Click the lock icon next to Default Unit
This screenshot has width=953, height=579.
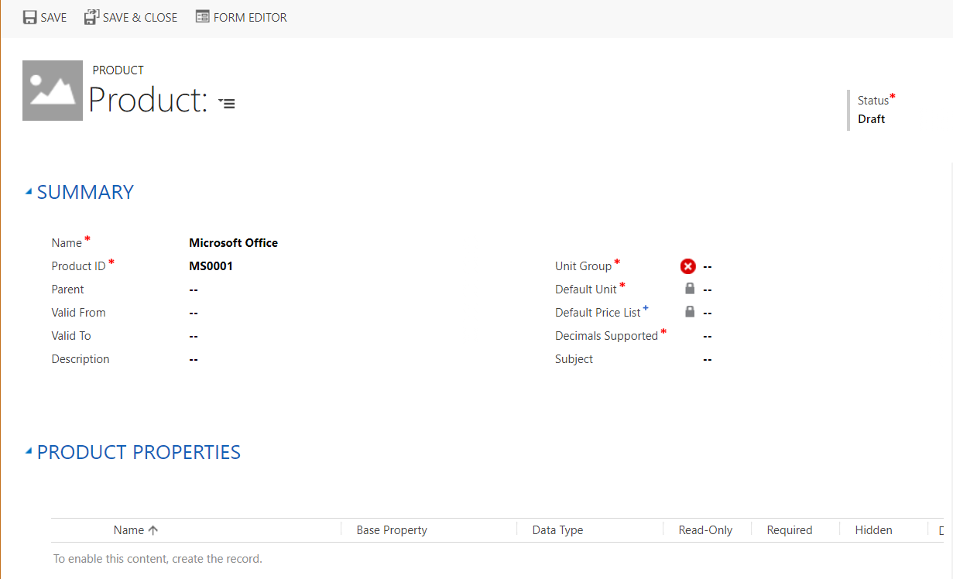point(690,289)
